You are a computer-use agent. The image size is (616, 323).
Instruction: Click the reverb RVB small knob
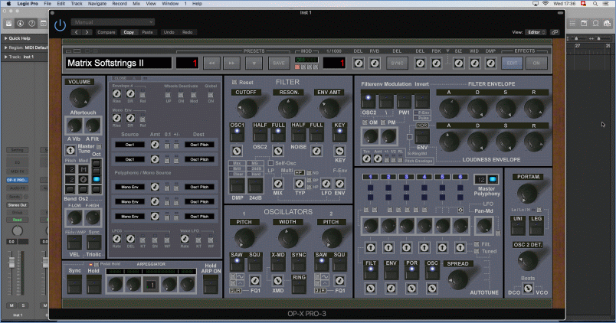(375, 64)
